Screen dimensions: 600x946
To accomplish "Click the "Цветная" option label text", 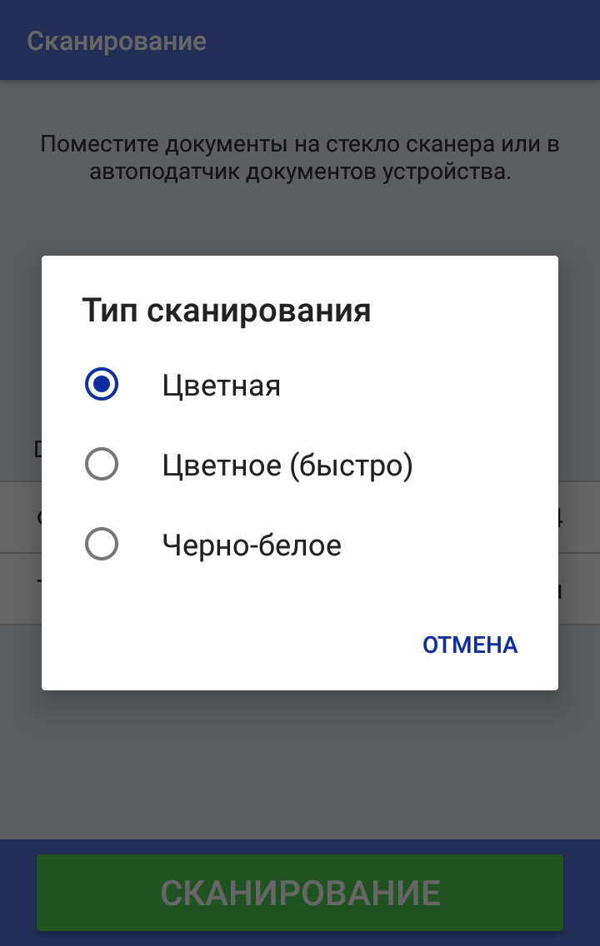I will (222, 386).
